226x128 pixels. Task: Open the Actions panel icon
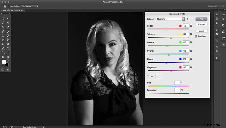tap(217, 23)
